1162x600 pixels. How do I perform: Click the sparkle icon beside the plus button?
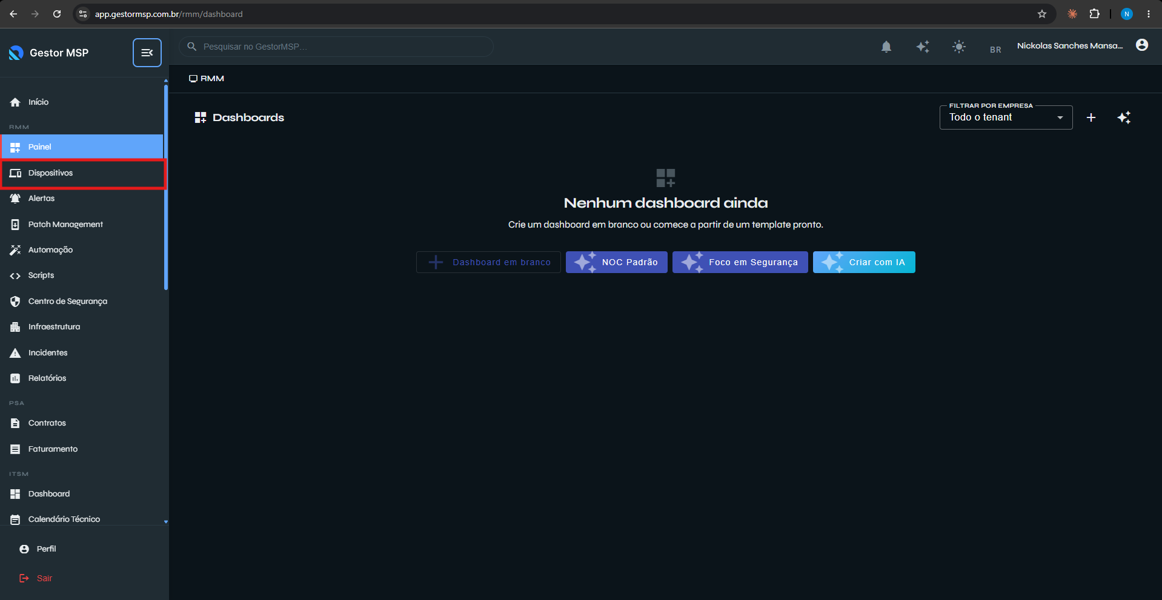[x=1124, y=117]
